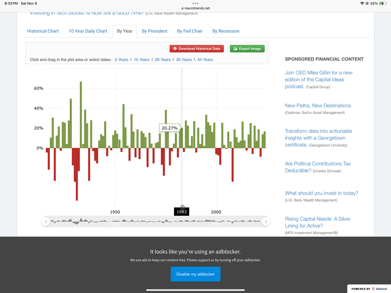Click the tallest green bar above 60%
The image size is (391, 293).
point(81,115)
